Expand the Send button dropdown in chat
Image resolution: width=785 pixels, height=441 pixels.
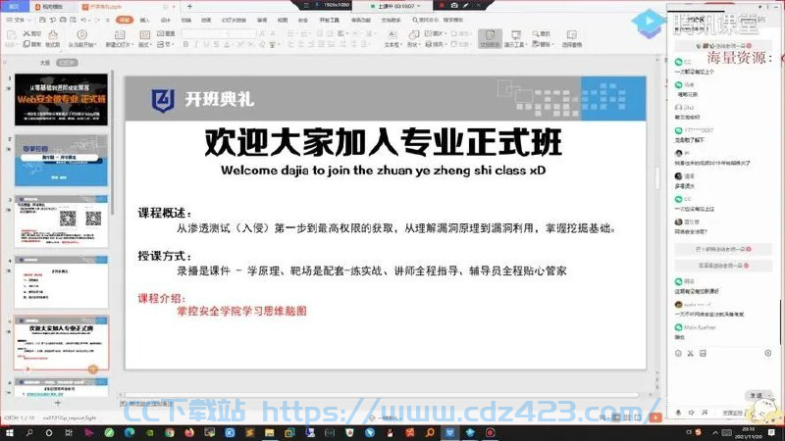coord(769,396)
